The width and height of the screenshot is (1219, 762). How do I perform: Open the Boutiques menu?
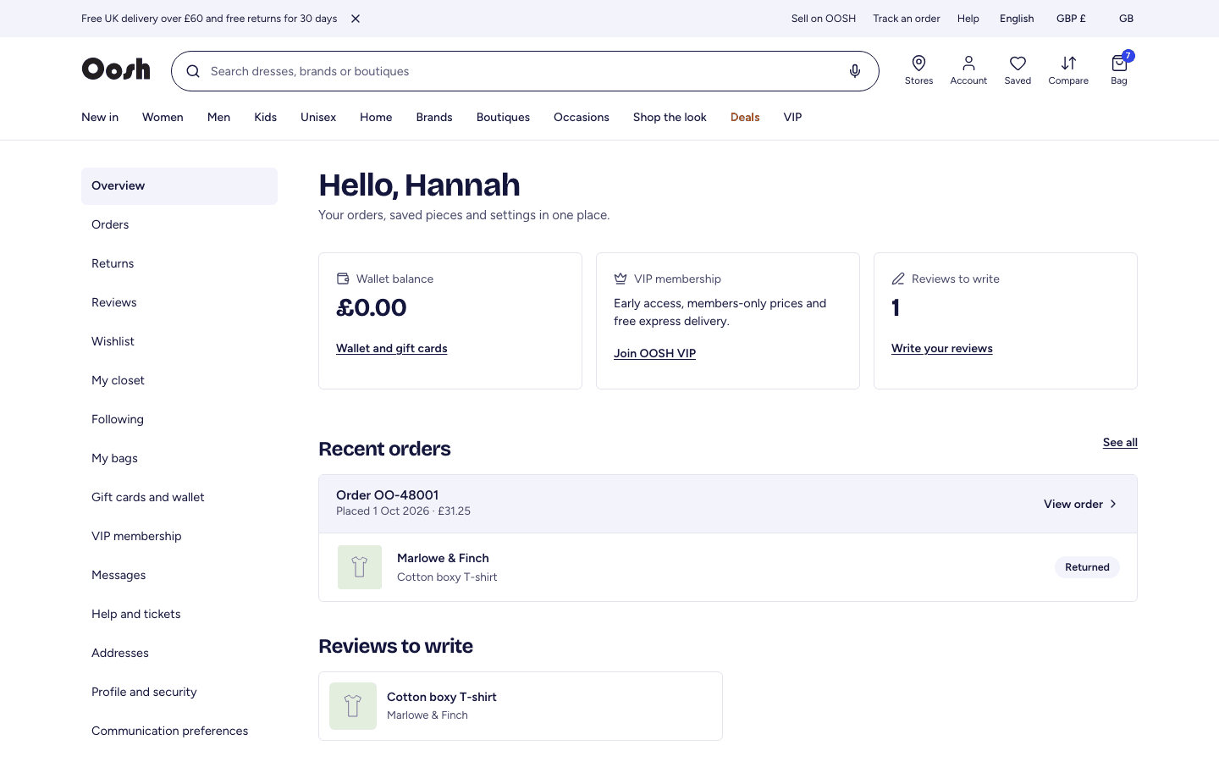(x=503, y=117)
